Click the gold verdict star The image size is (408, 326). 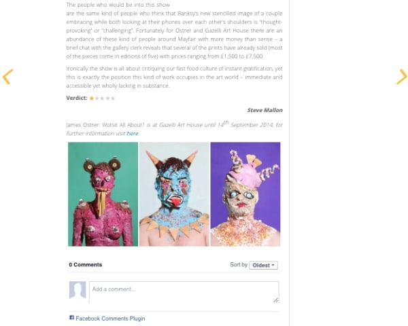[x=92, y=98]
